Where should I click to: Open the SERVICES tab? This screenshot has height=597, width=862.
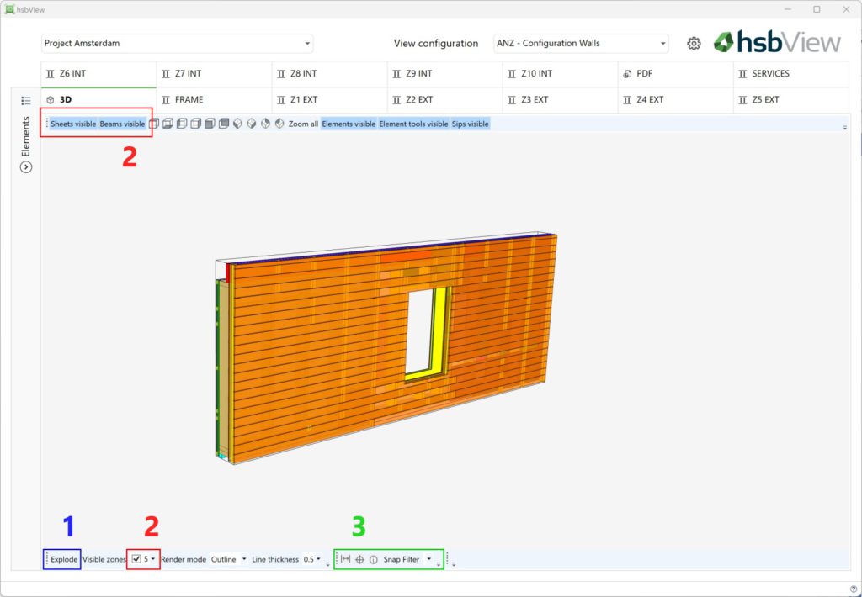tap(791, 74)
